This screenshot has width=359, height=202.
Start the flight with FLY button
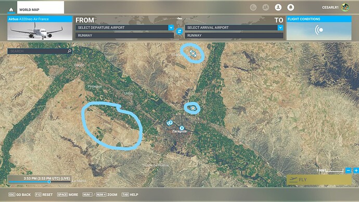(x=319, y=180)
